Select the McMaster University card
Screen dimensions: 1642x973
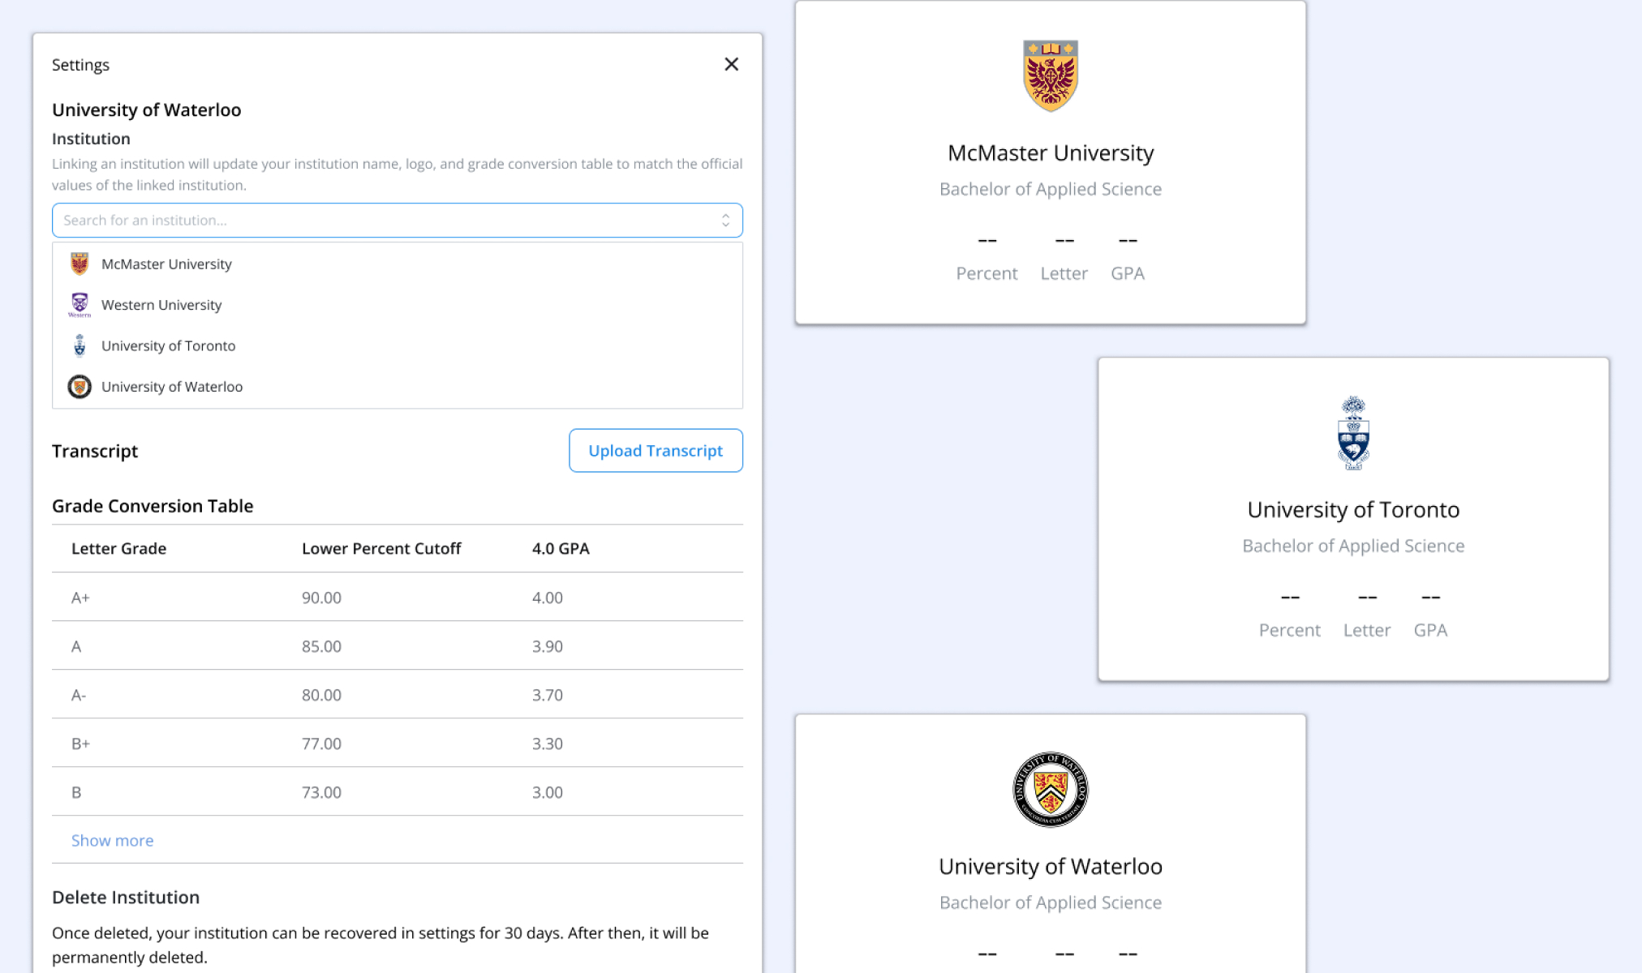1051,161
